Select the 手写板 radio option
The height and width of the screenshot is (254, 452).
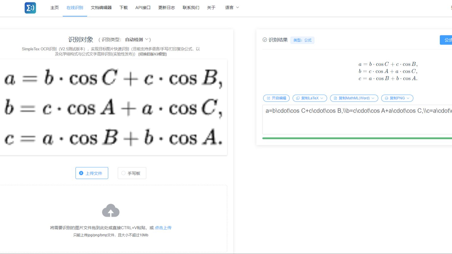coord(132,173)
